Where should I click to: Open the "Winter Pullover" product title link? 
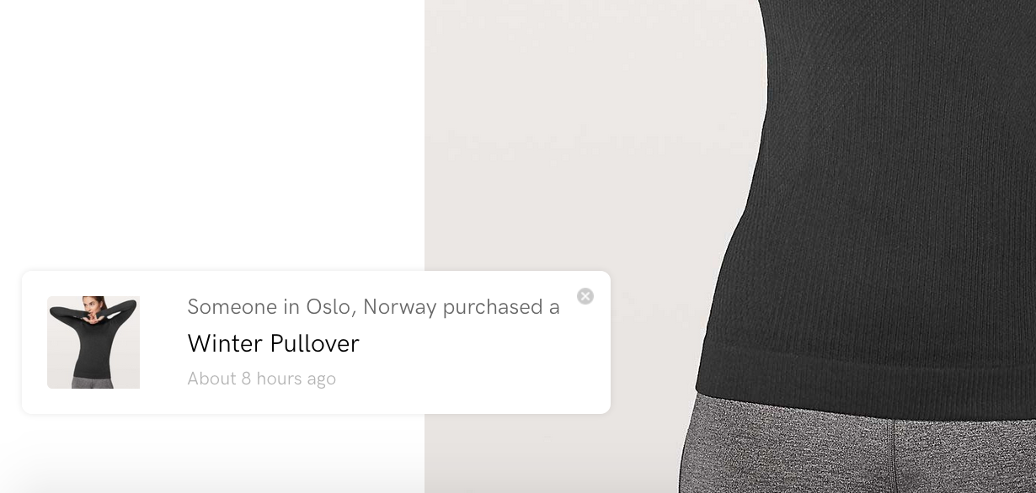coord(273,343)
